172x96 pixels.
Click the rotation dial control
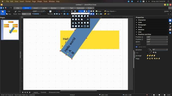(x=149, y=51)
